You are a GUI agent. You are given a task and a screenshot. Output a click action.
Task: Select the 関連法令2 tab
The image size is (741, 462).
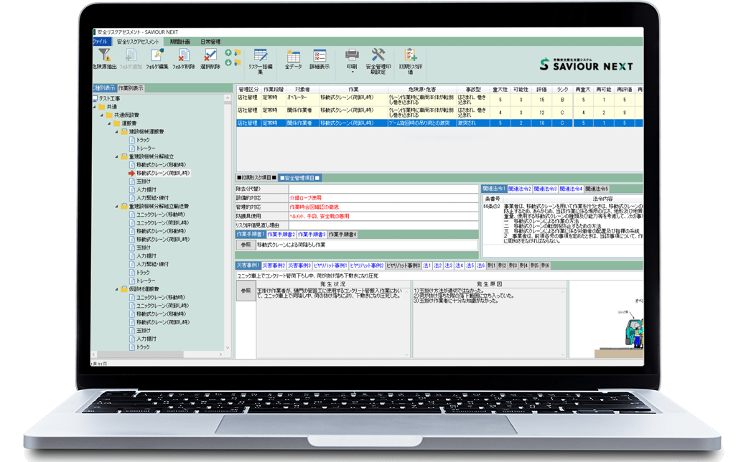coord(520,189)
